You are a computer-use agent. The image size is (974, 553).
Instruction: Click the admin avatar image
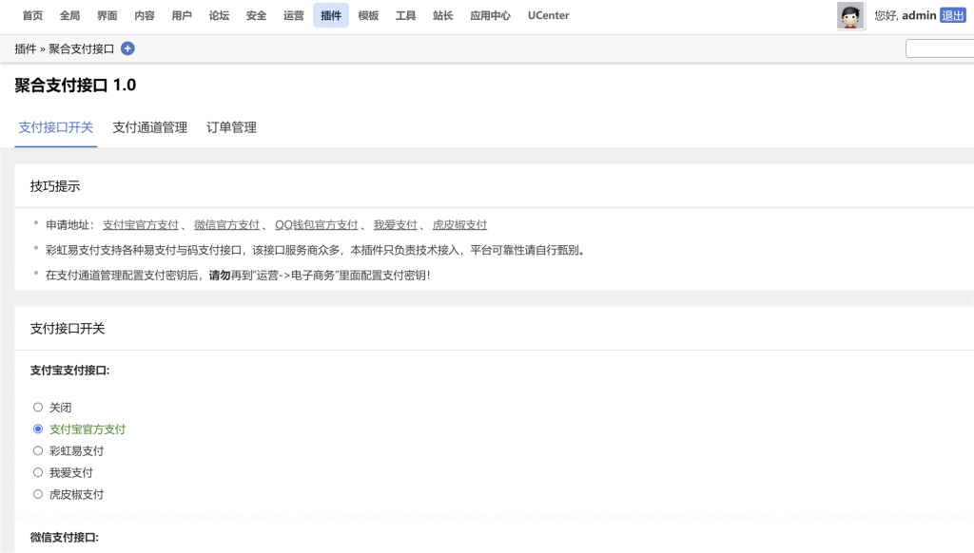(x=849, y=15)
